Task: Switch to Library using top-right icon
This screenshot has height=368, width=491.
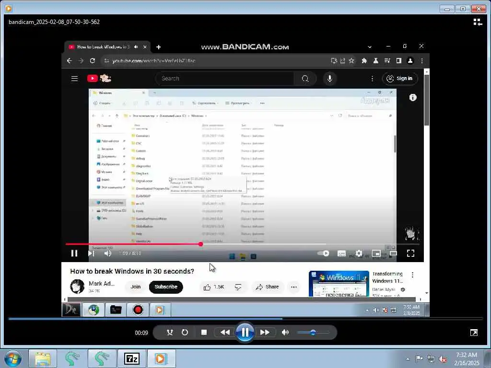Action: (x=478, y=22)
